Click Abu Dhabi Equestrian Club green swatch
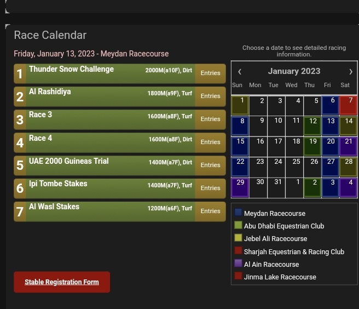Viewport: 359px width, 309px height. 238,225
